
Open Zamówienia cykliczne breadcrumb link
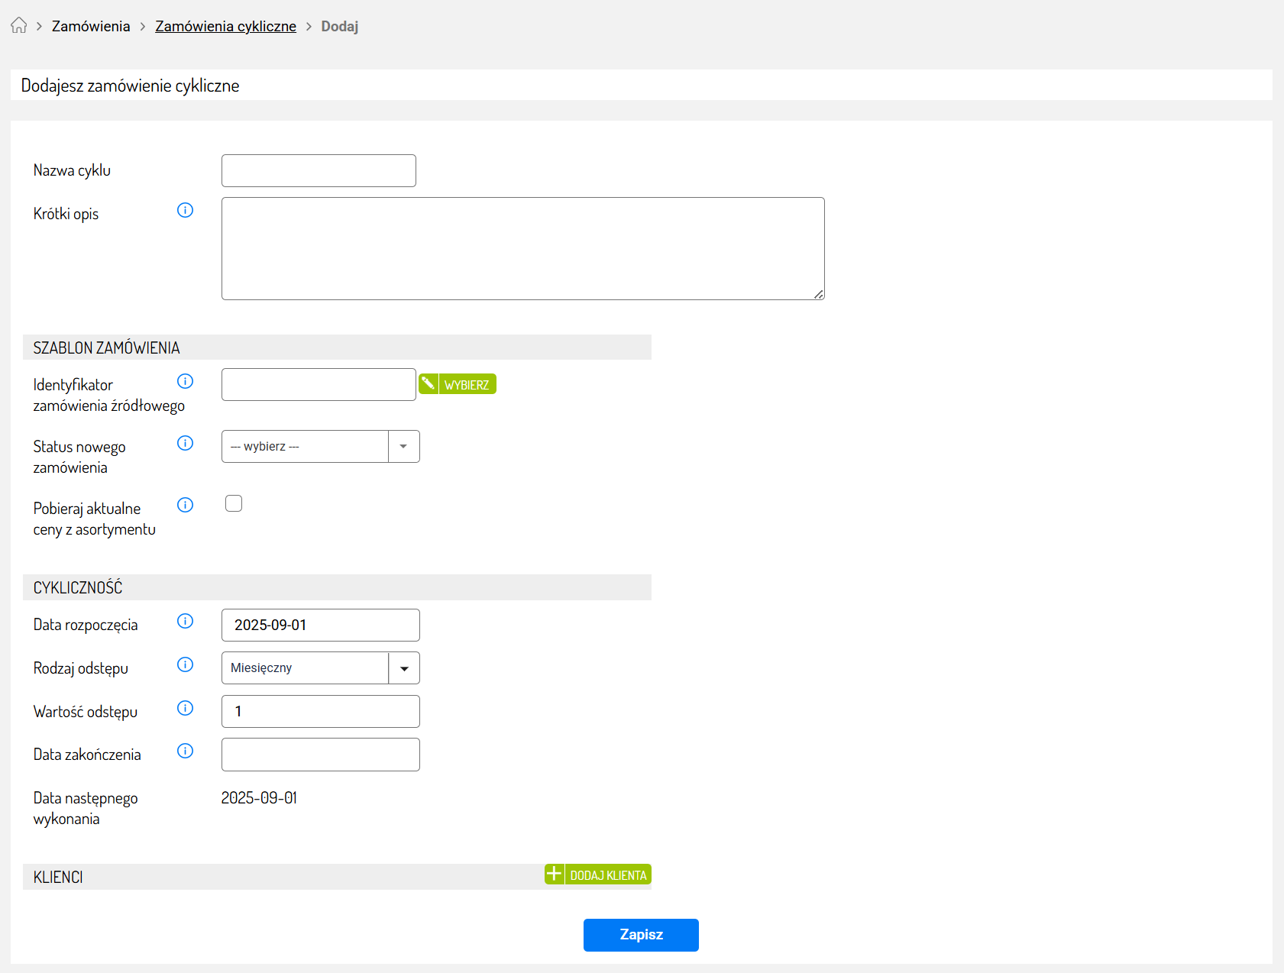(225, 27)
